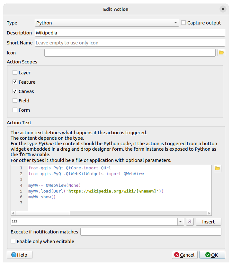Cancel editing the action
The image size is (232, 265).
click(x=185, y=255)
